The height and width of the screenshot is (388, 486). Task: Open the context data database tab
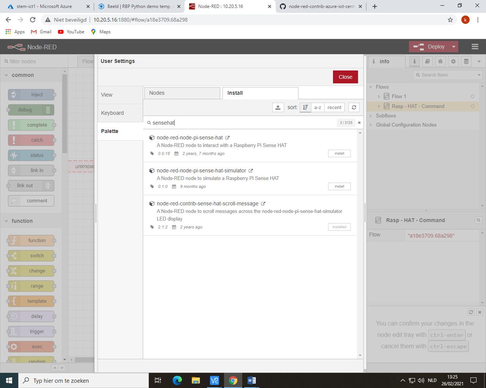click(x=466, y=61)
